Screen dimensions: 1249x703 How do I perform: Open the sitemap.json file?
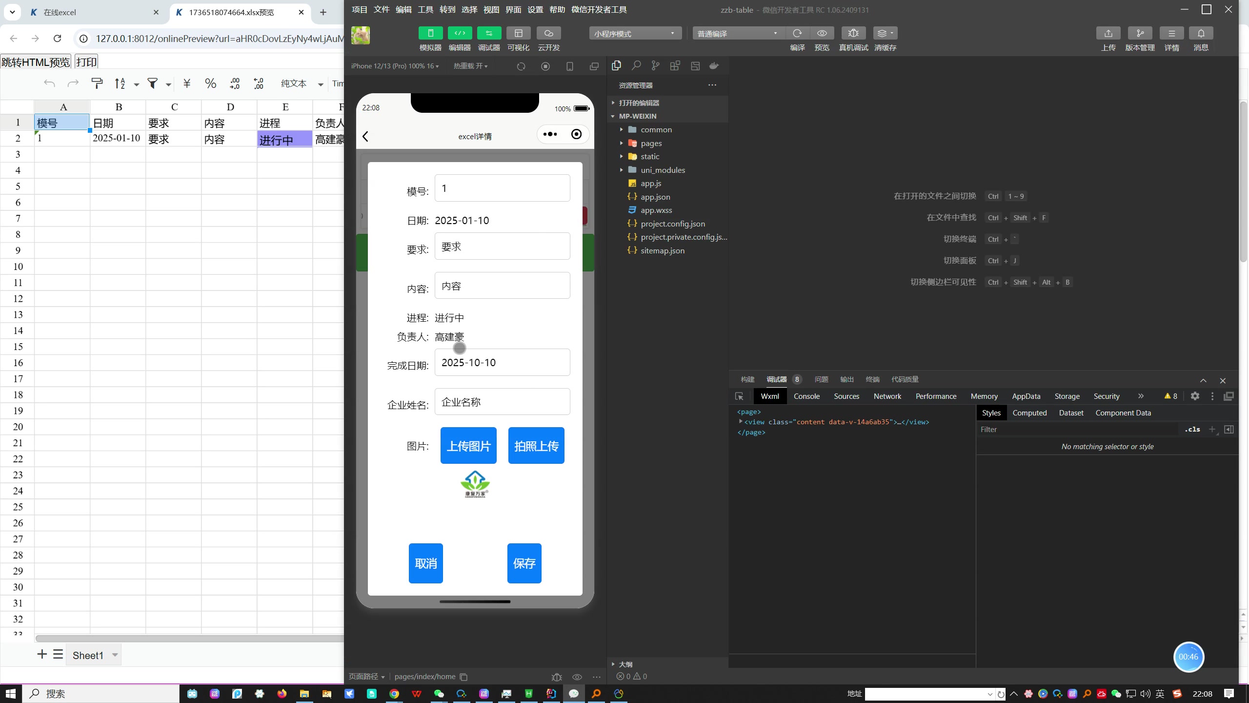point(663,250)
